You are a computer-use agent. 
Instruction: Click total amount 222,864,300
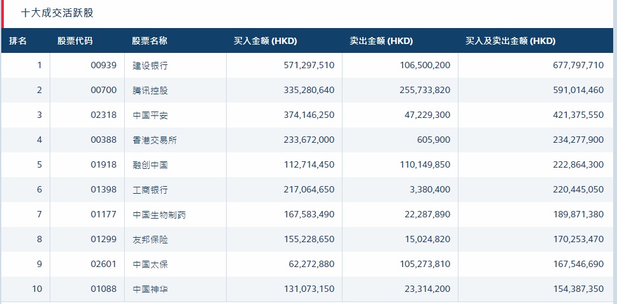(x=578, y=164)
